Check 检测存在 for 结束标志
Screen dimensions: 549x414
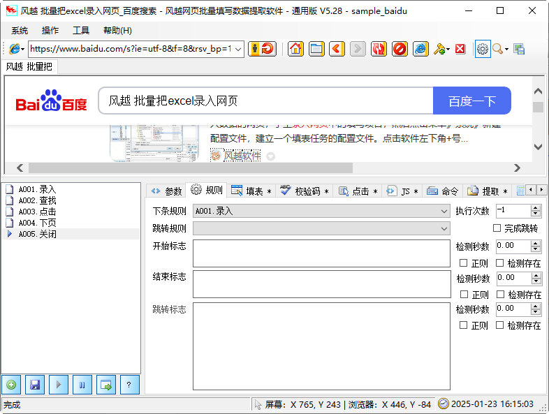pyautogui.click(x=501, y=295)
